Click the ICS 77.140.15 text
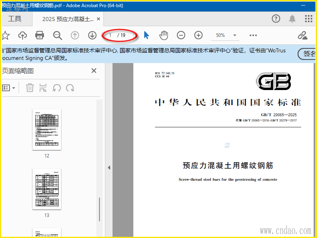This screenshot has height=238, width=317. (x=164, y=73)
